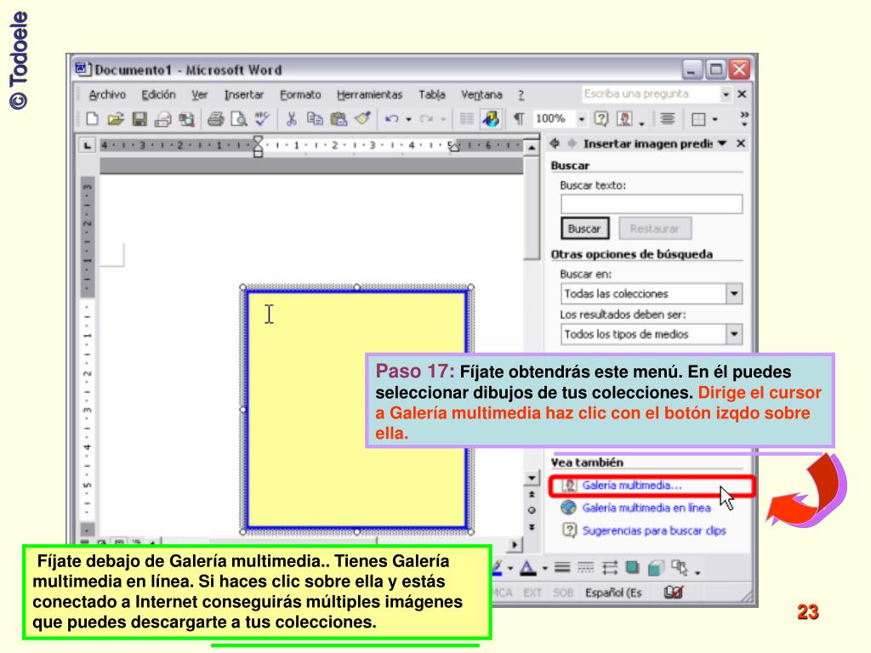The image size is (871, 653).
Task: Open the 'Galería multimedia...' link
Action: (x=632, y=485)
